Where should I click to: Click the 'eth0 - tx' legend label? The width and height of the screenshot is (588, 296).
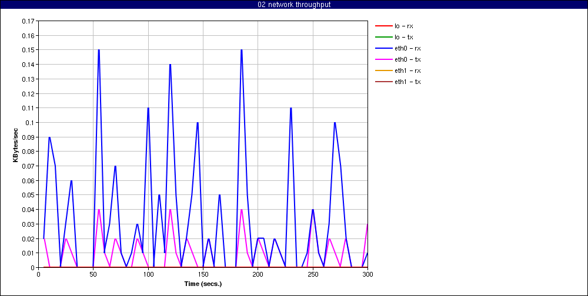(x=407, y=59)
